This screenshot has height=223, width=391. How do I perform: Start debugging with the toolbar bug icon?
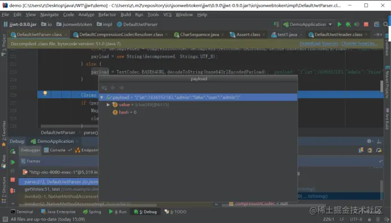[x=348, y=24]
